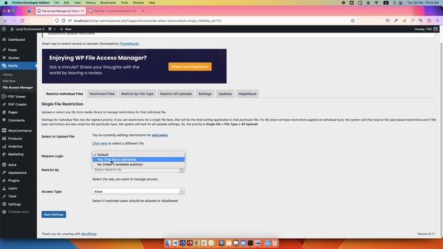Click the Save Settings button
Image resolution: width=443 pixels, height=249 pixels.
pyautogui.click(x=54, y=214)
